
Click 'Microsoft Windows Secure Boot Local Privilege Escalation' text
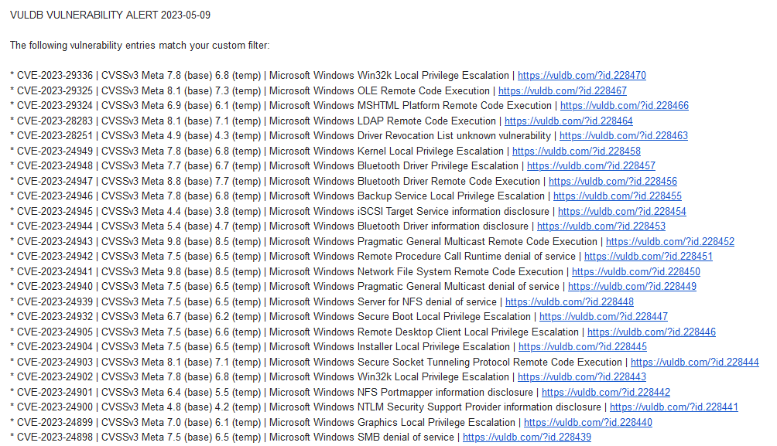[x=400, y=317]
